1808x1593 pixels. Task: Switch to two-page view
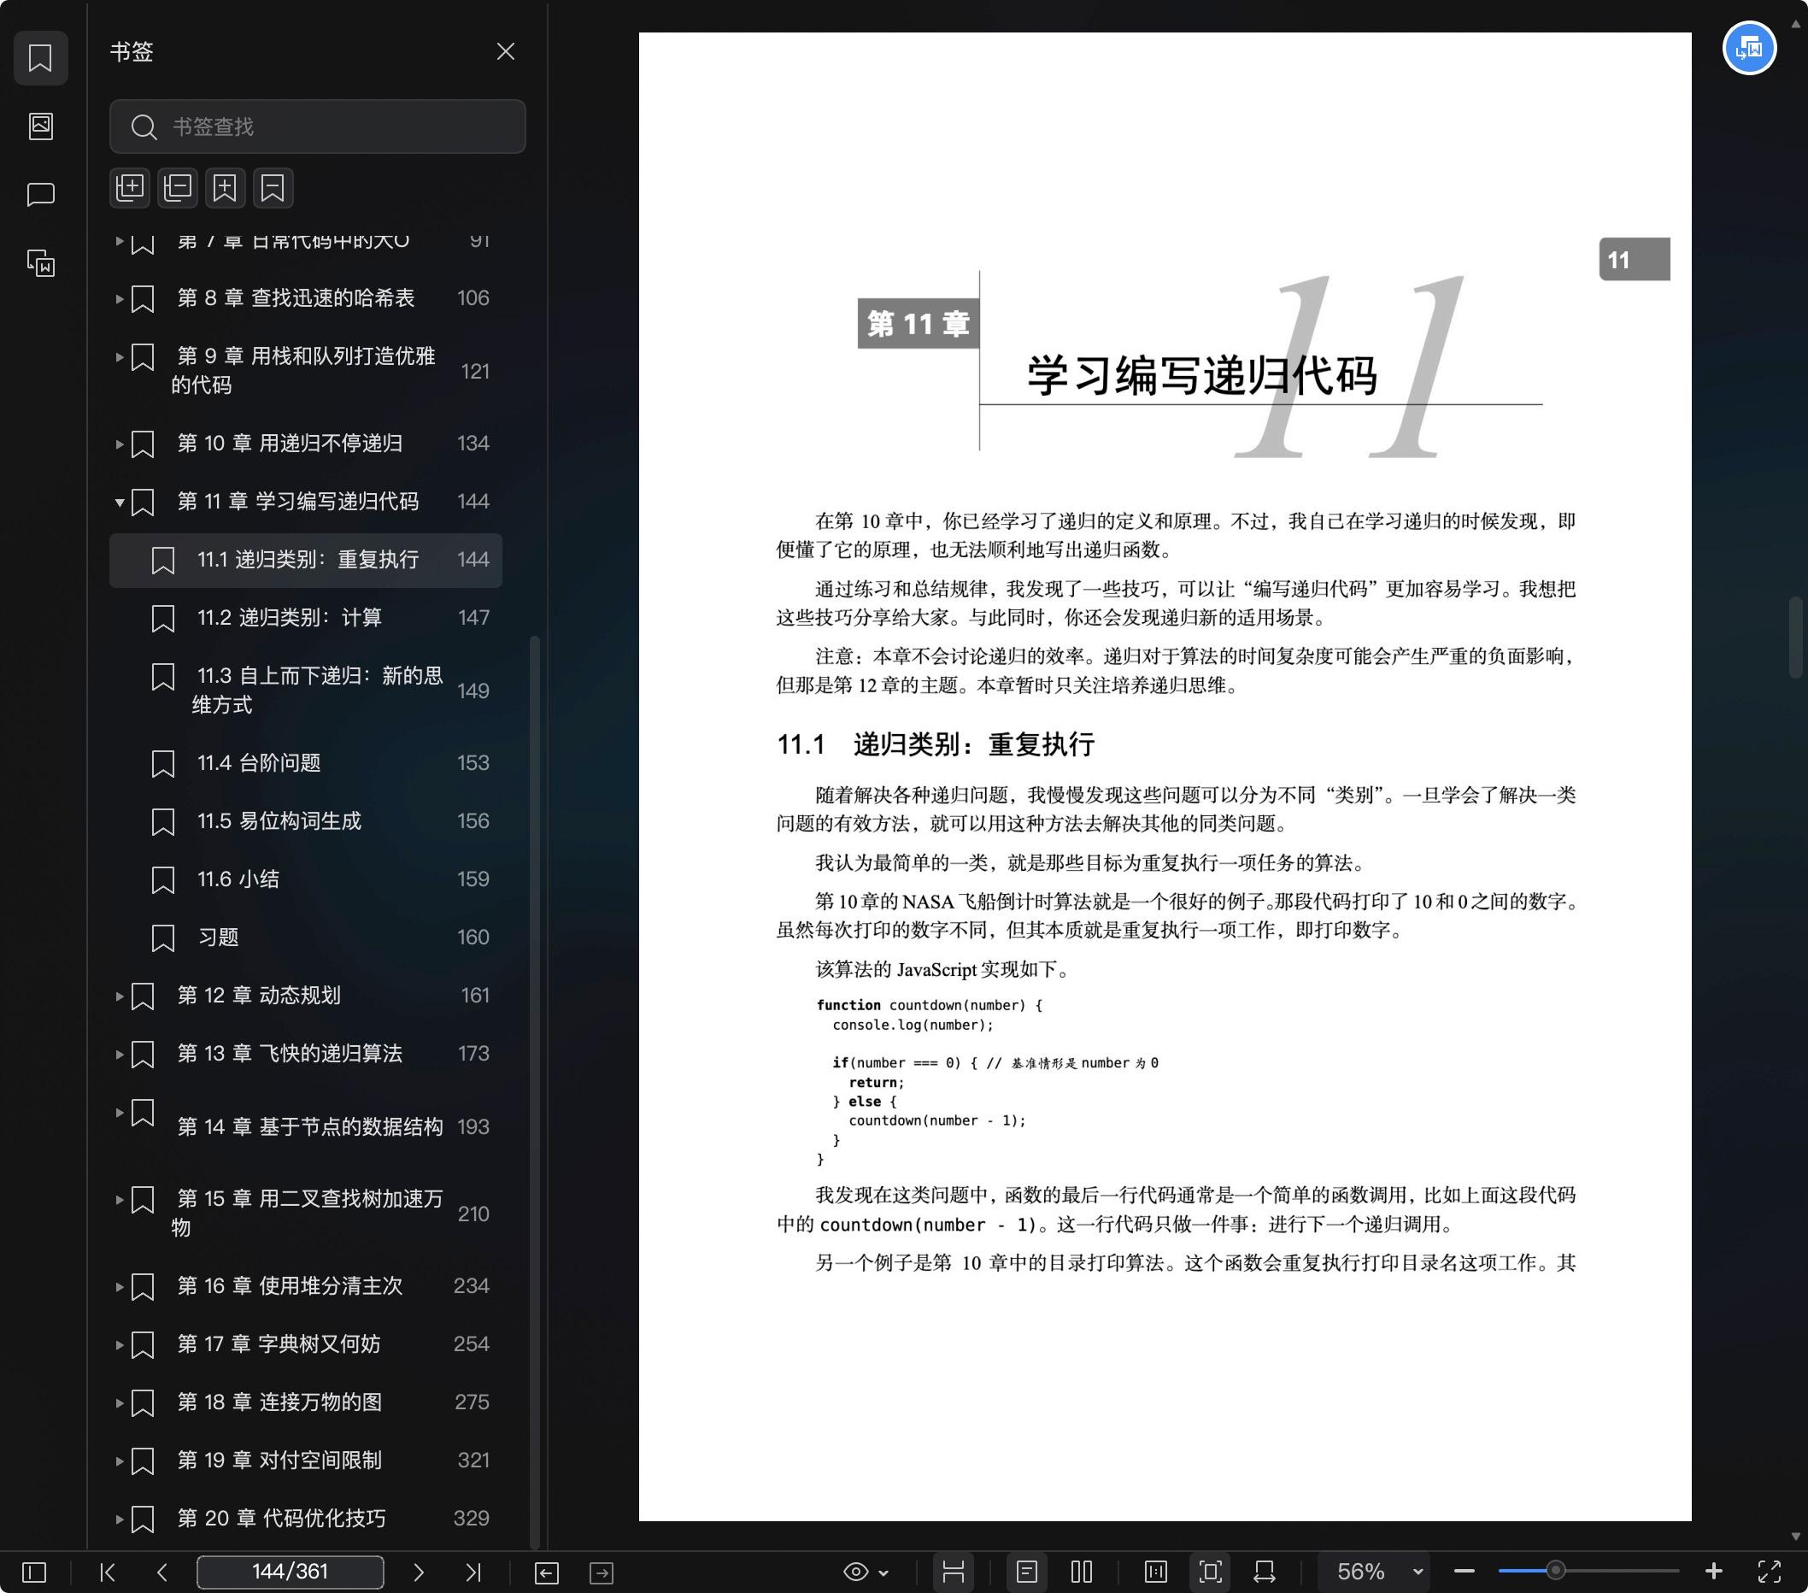tap(1081, 1572)
